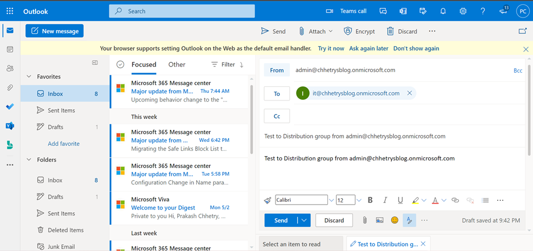Open the chat bubbles icon in header
This screenshot has height=251, width=533.
click(383, 11)
